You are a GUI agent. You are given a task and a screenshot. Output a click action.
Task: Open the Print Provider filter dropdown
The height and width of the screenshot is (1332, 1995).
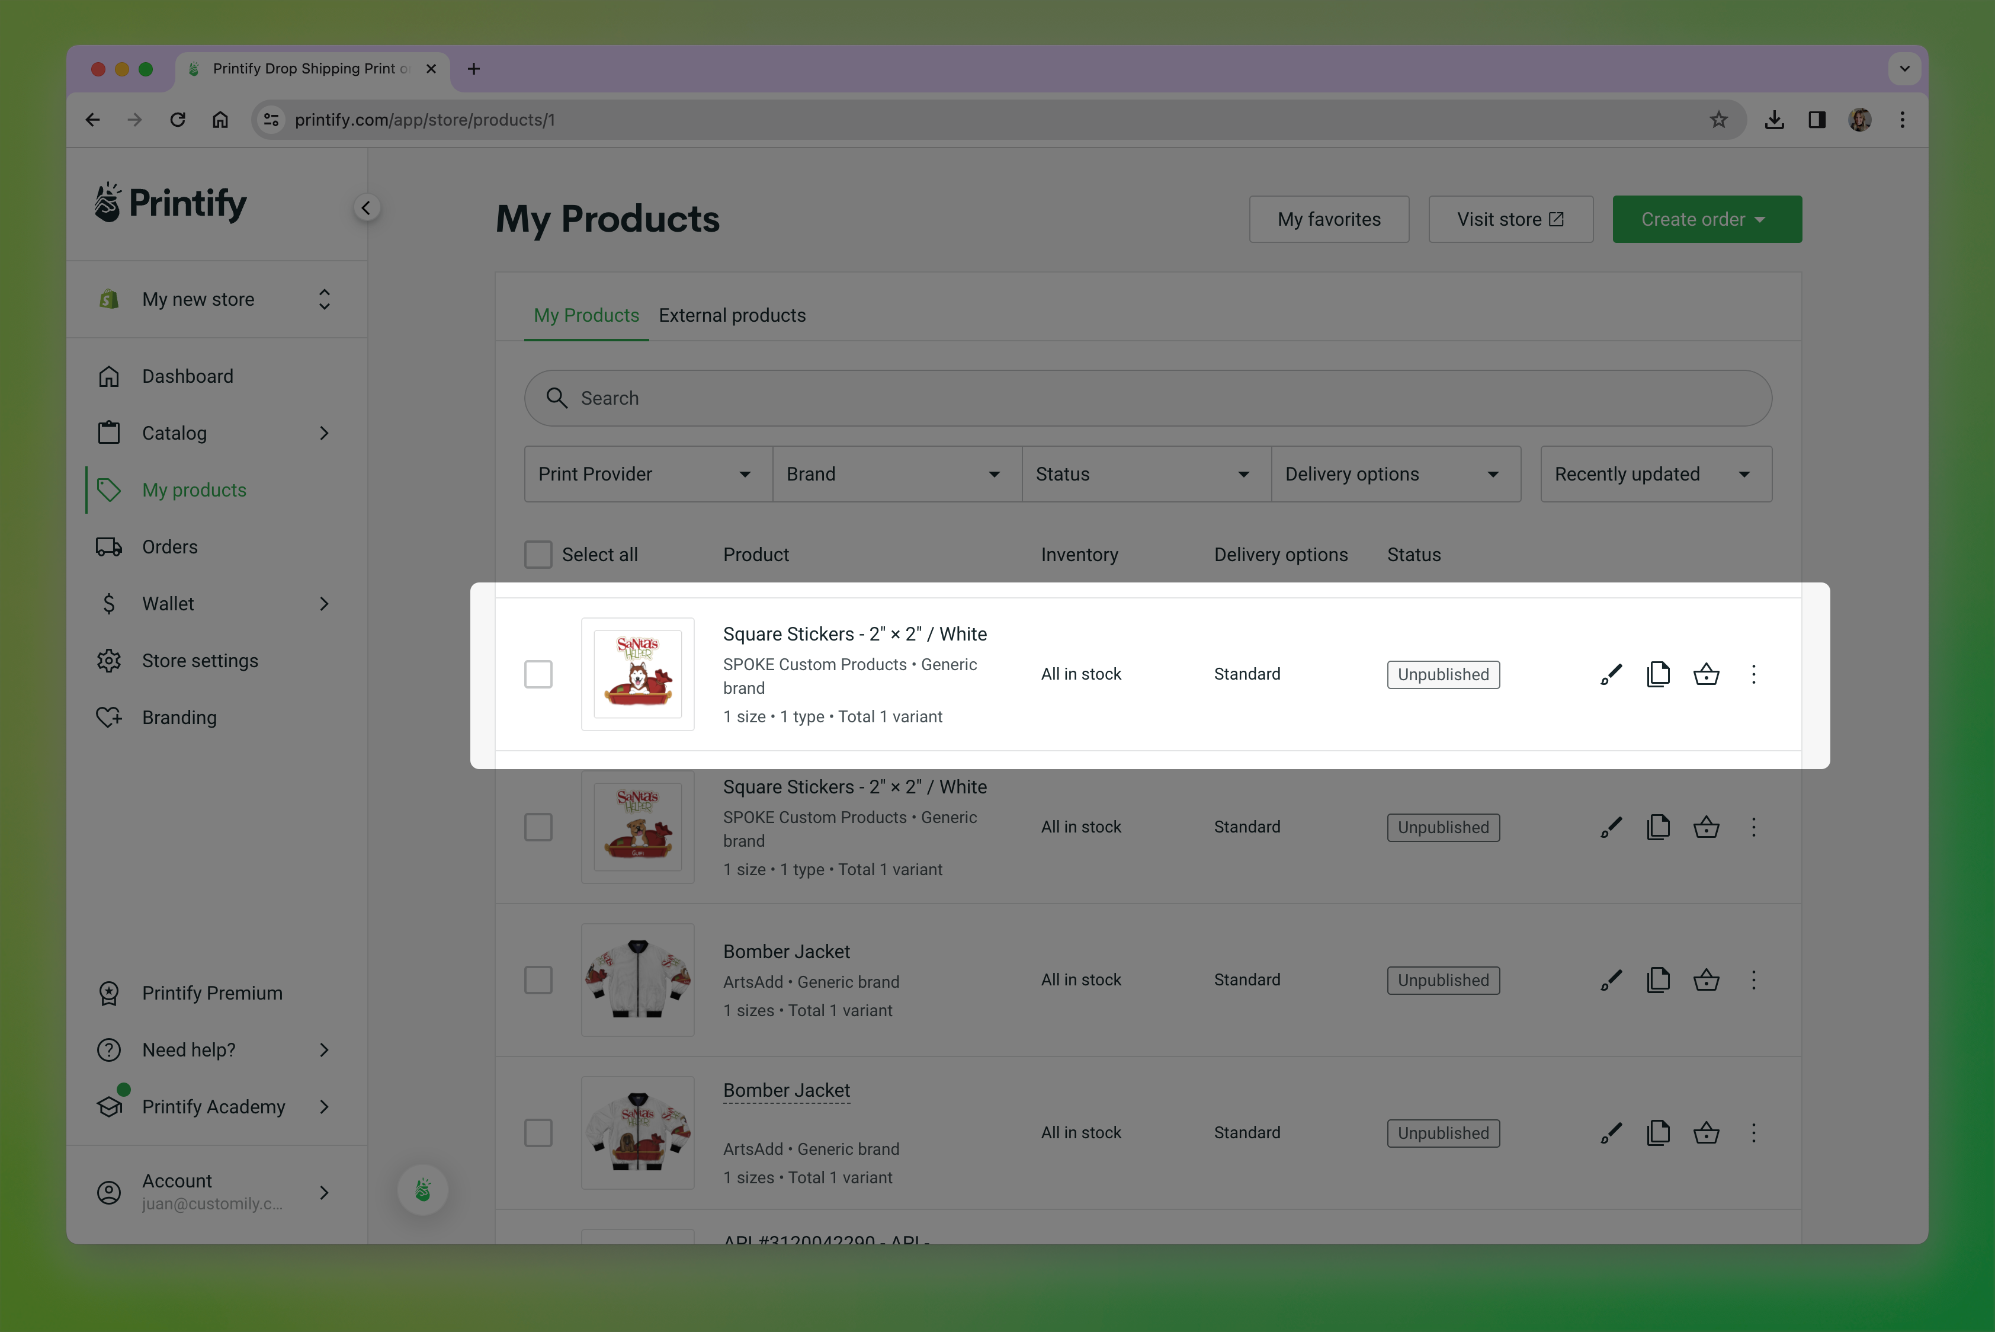(x=646, y=474)
